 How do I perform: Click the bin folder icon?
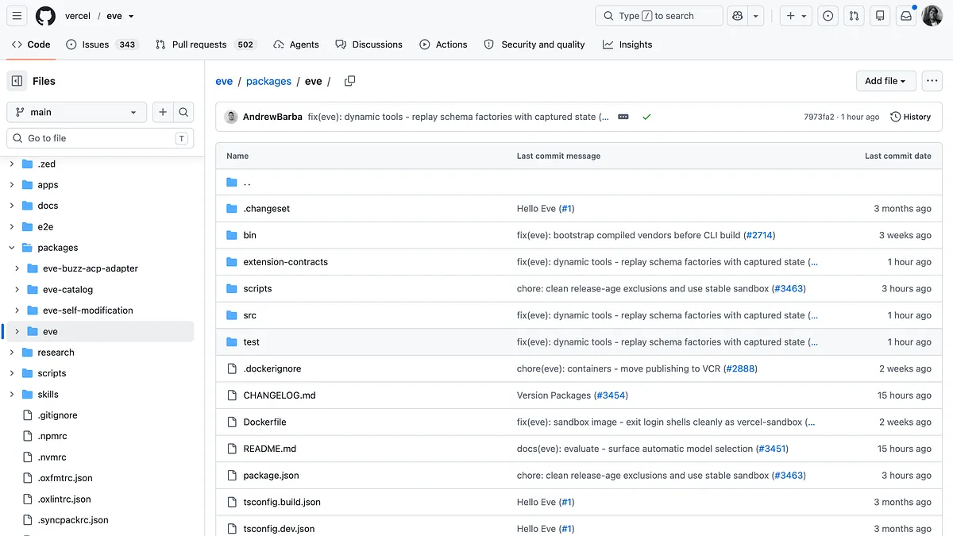(x=232, y=235)
